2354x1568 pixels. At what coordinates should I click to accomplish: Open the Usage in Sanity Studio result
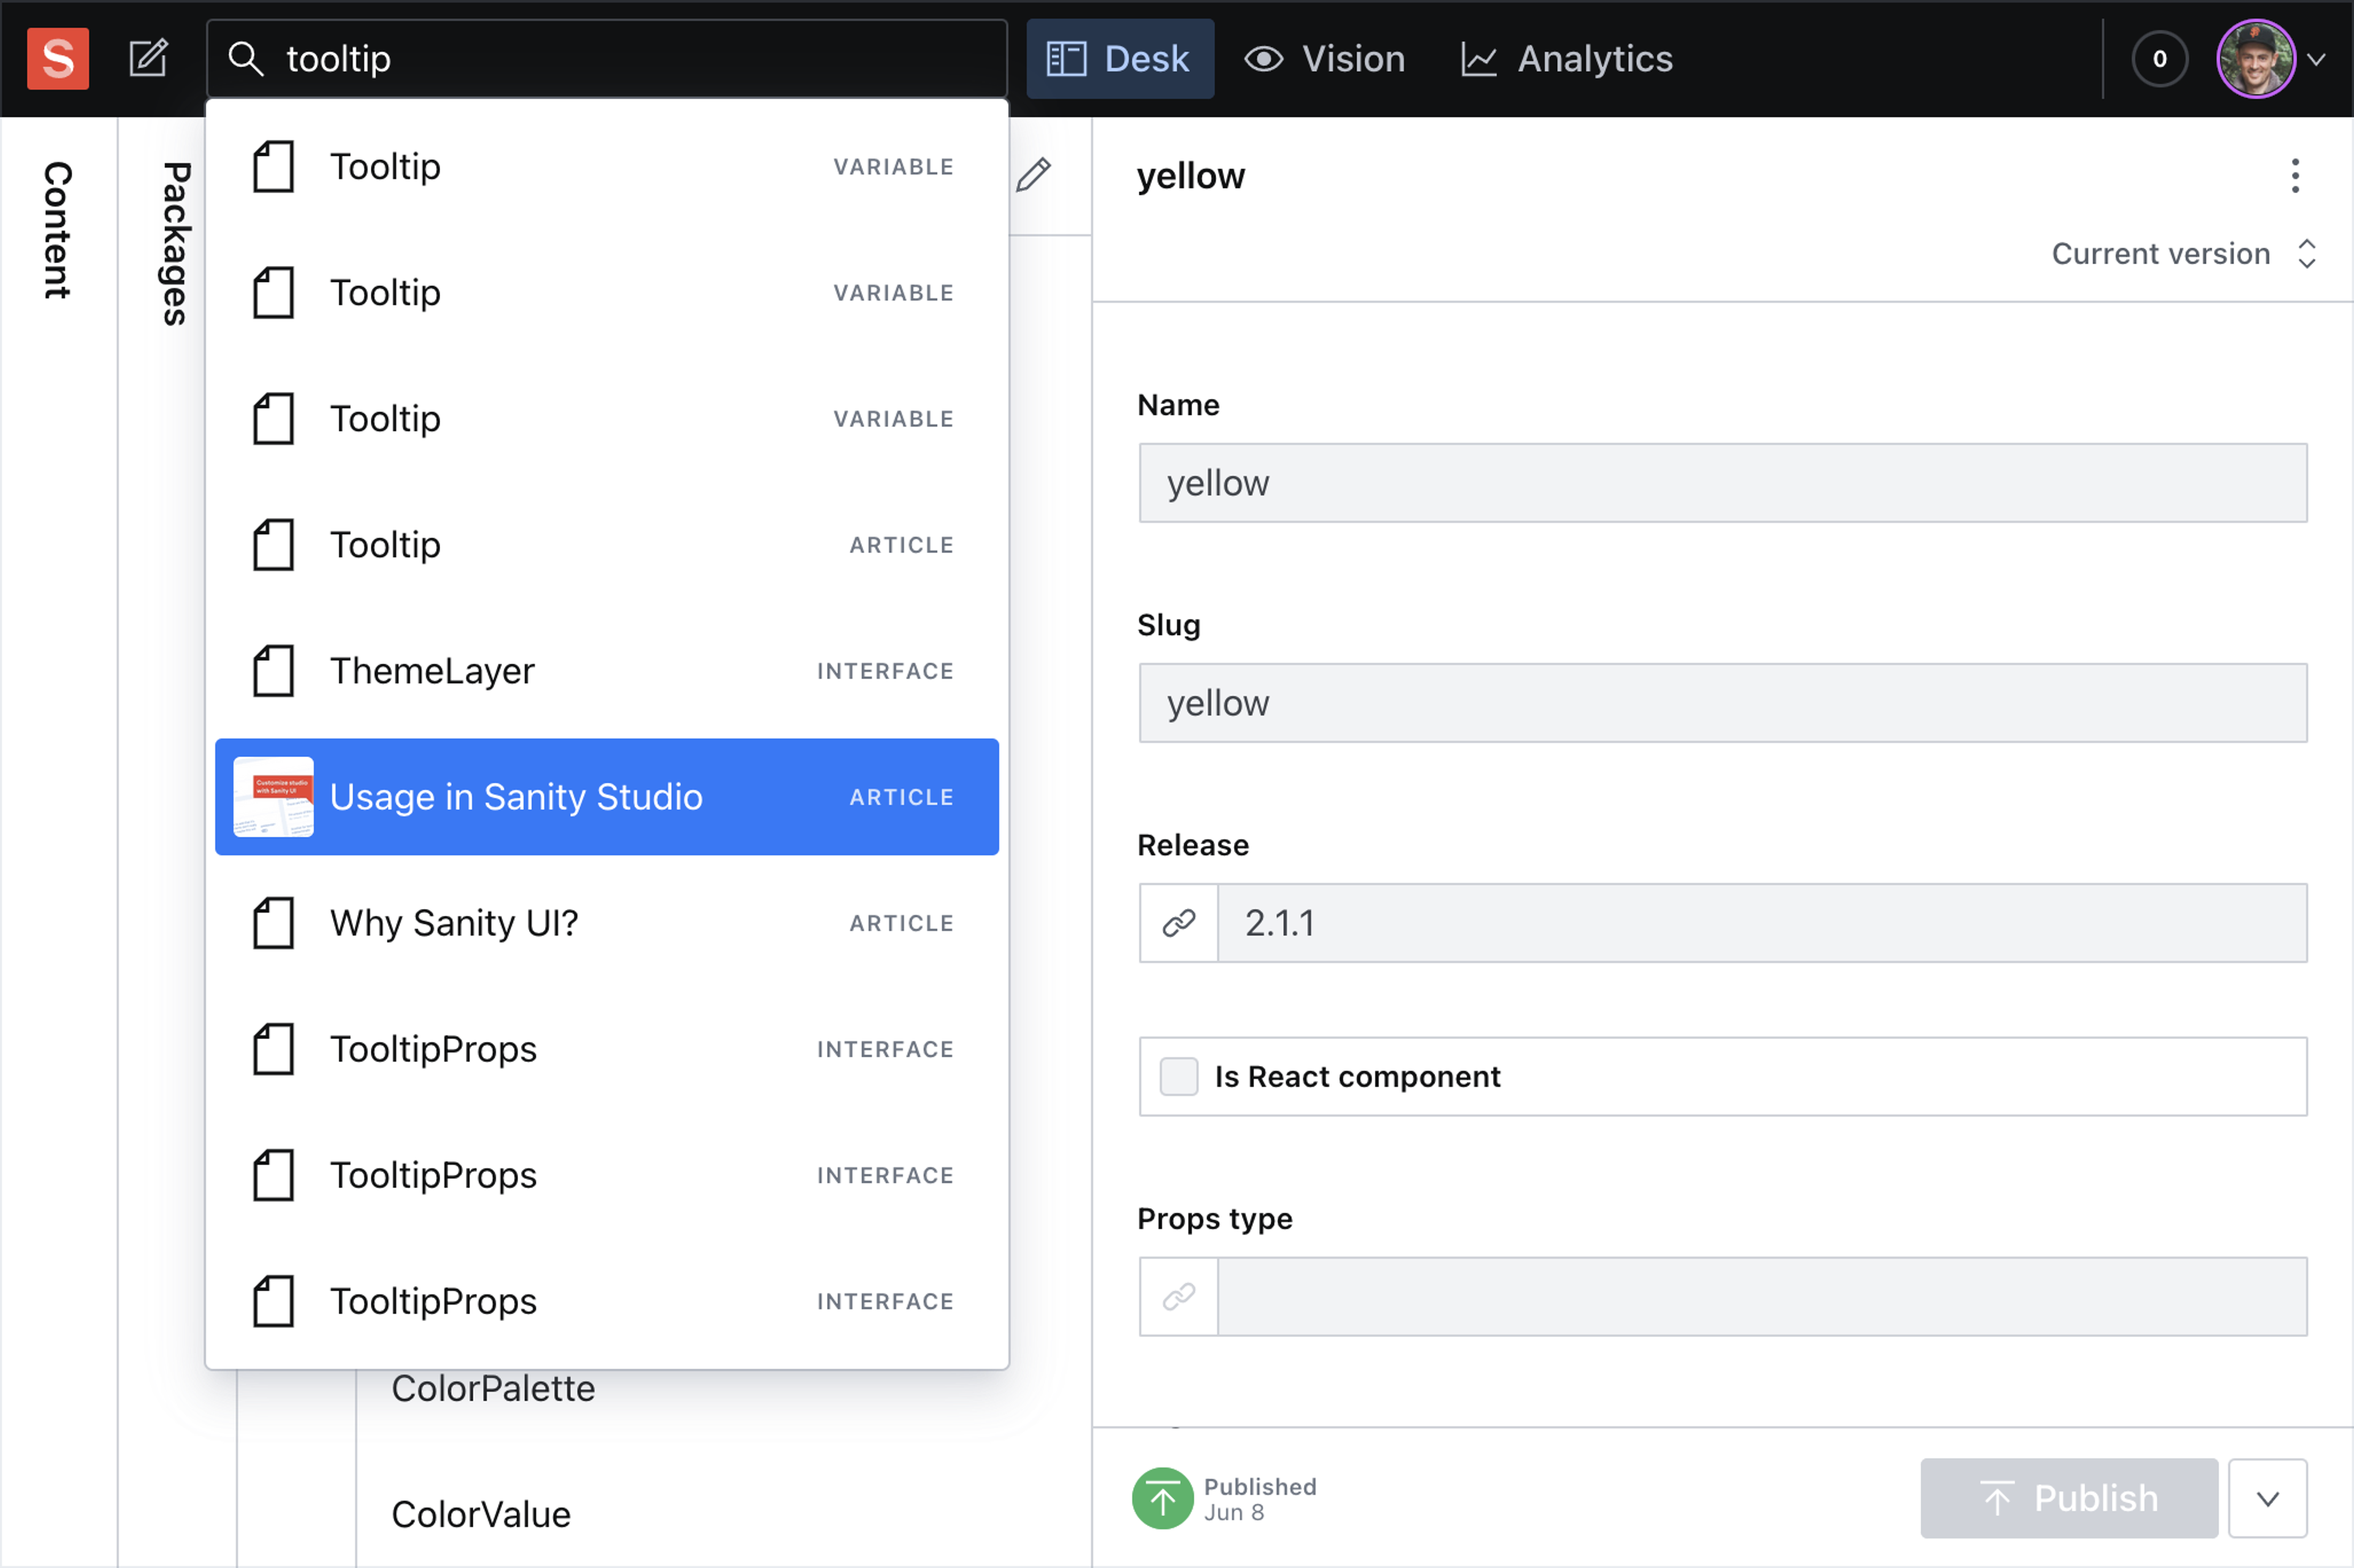click(x=606, y=796)
